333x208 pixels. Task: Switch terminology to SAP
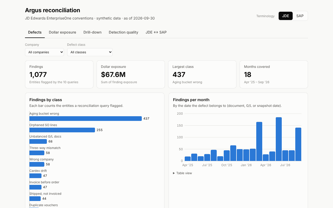(300, 16)
